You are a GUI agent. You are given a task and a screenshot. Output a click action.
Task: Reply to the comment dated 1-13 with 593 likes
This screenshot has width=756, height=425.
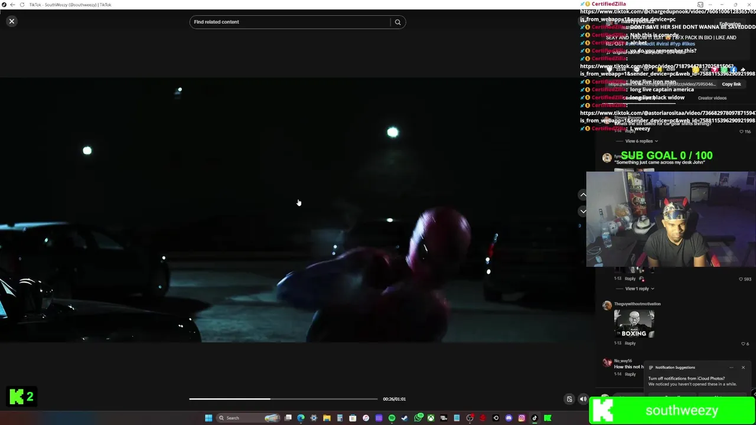point(630,279)
